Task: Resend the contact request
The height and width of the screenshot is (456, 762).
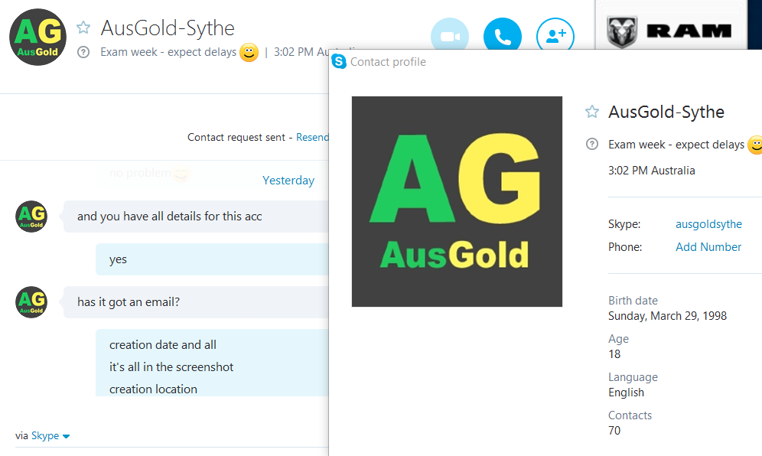Action: coord(312,138)
